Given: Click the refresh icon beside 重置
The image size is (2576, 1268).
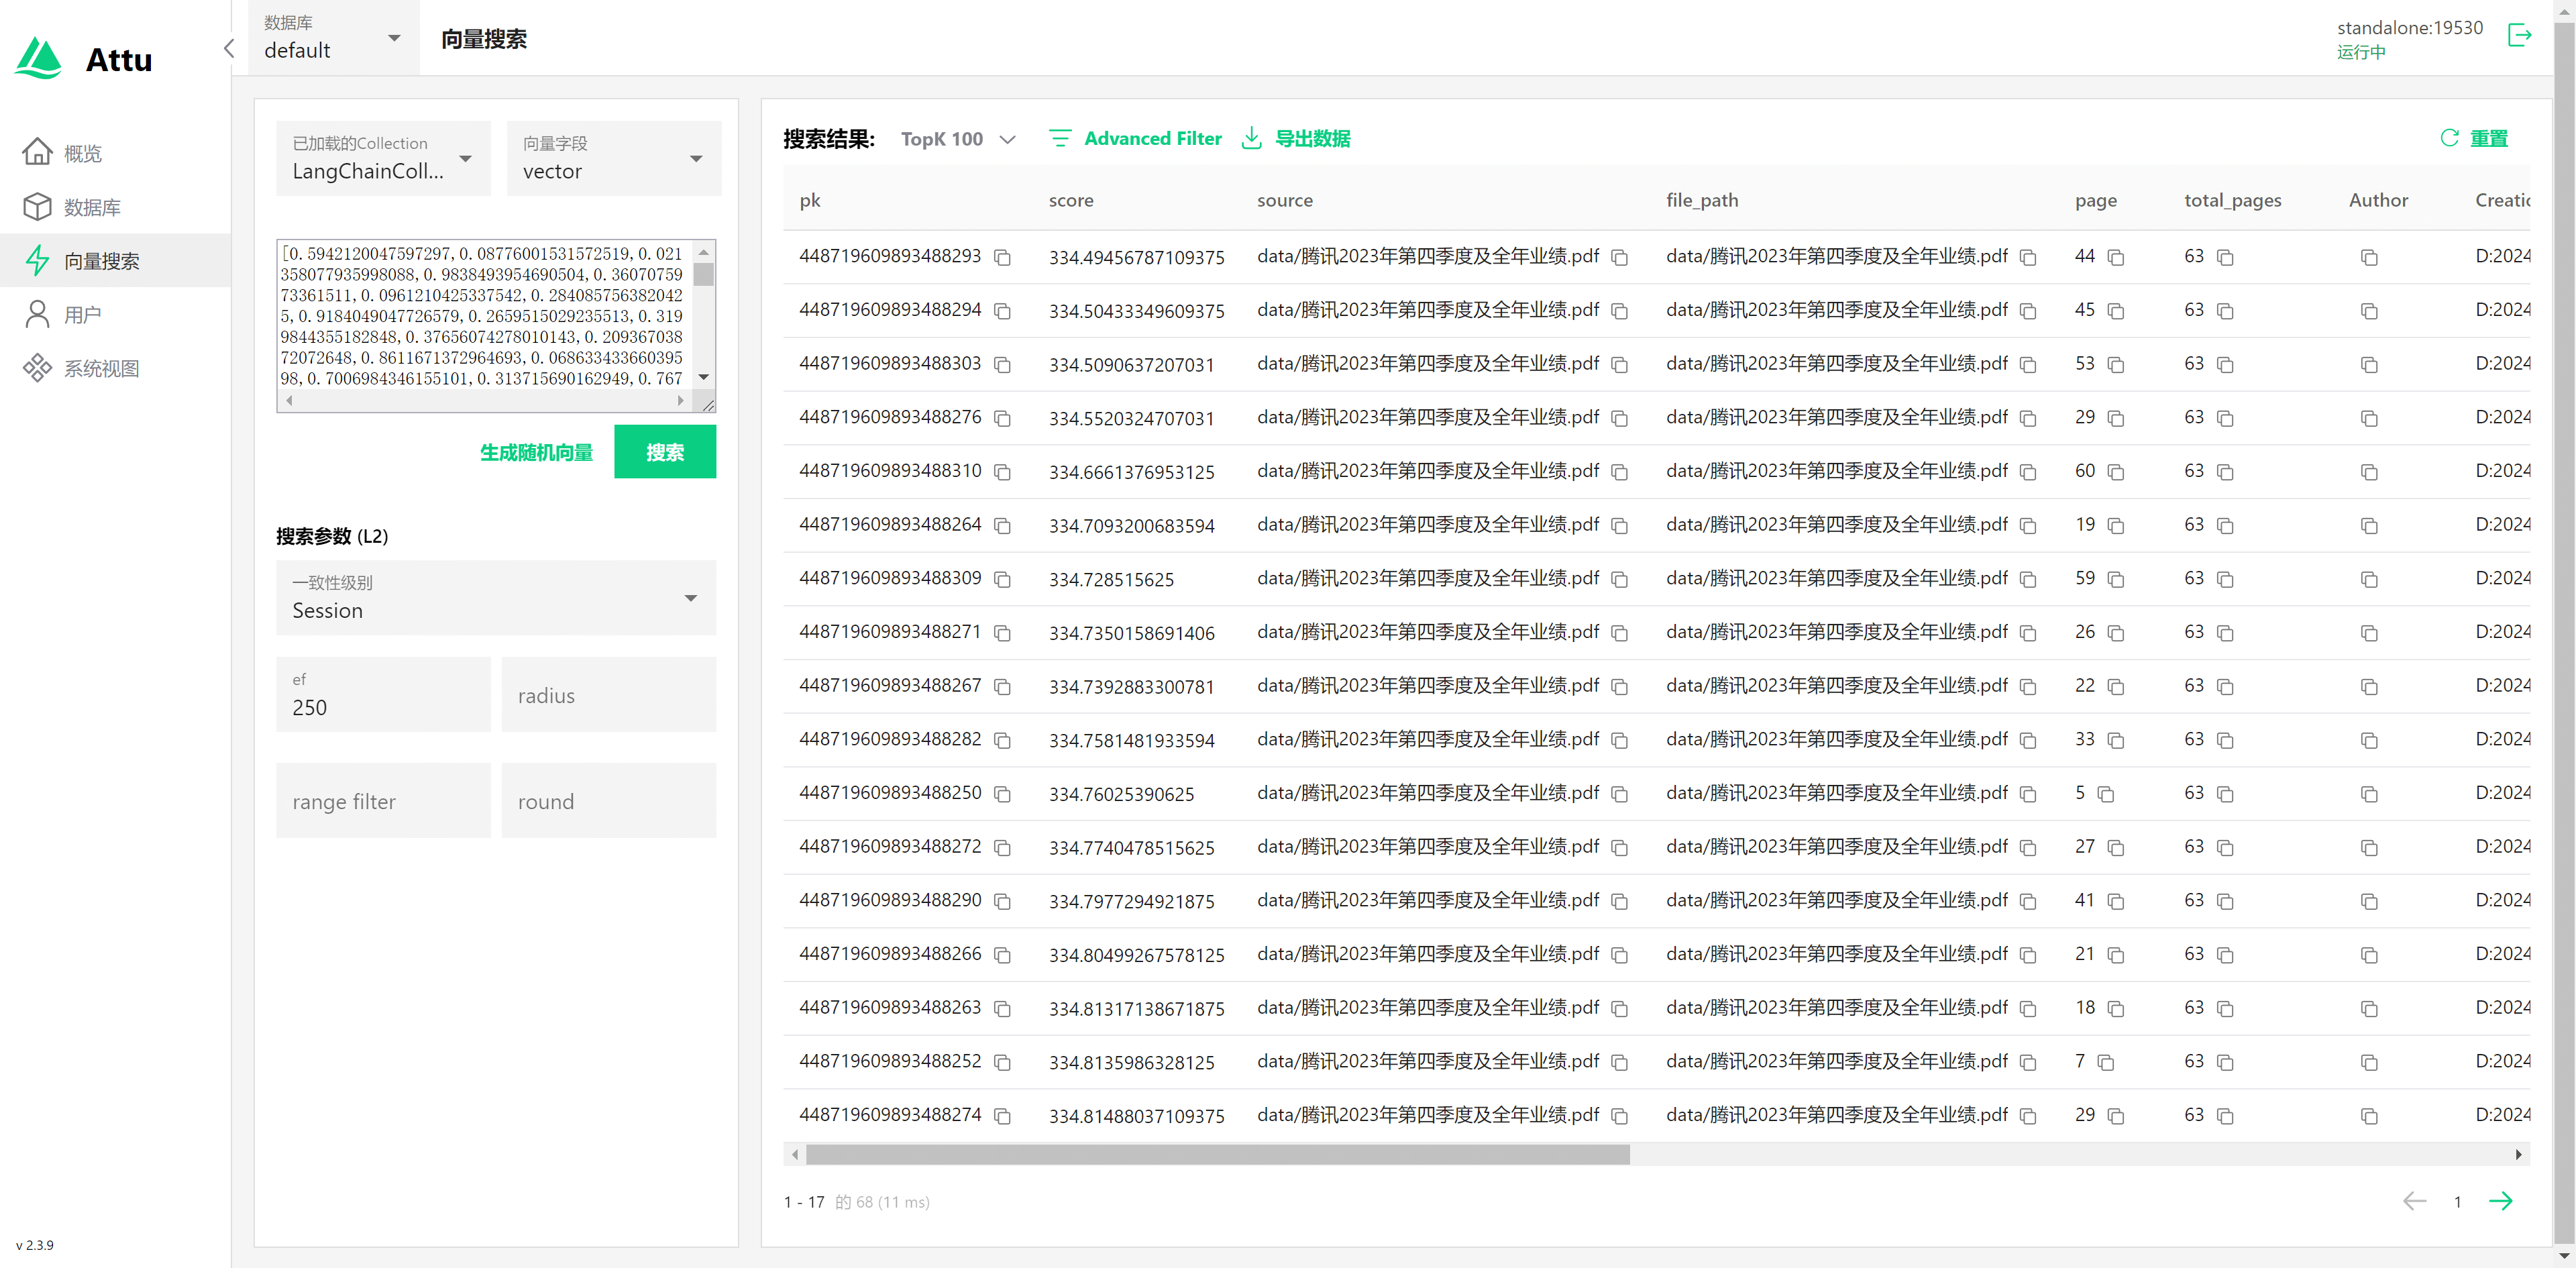Looking at the screenshot, I should [2449, 138].
